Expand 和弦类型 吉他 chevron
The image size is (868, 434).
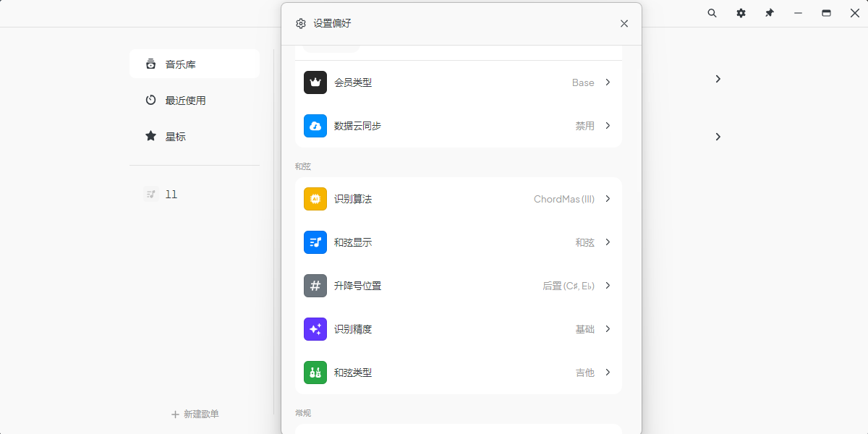608,373
